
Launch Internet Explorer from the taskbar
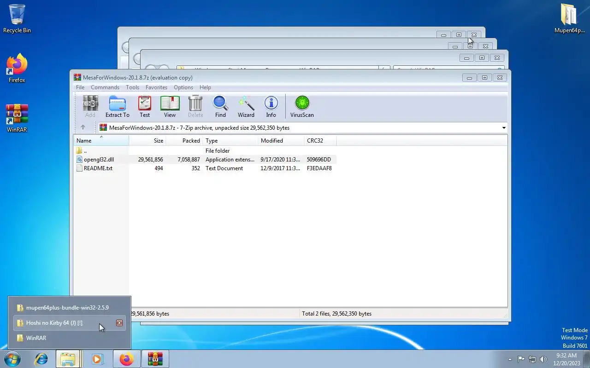41,359
